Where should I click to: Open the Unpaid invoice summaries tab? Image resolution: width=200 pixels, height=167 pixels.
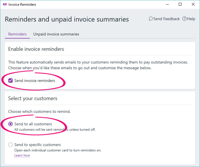point(56,34)
